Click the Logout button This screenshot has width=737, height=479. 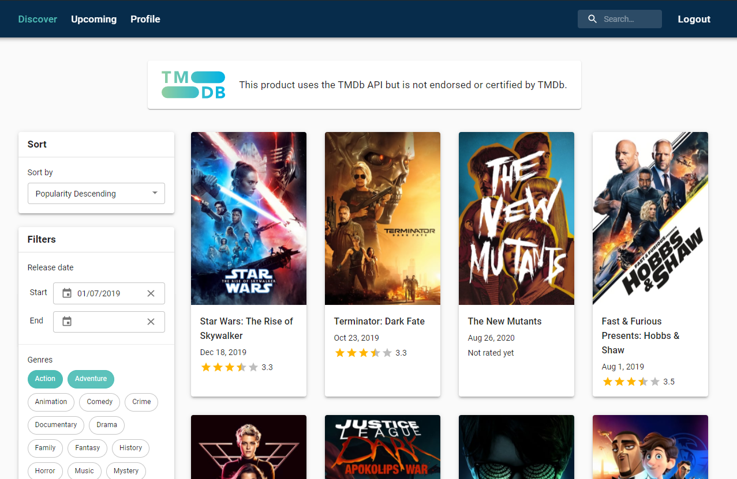(x=694, y=19)
